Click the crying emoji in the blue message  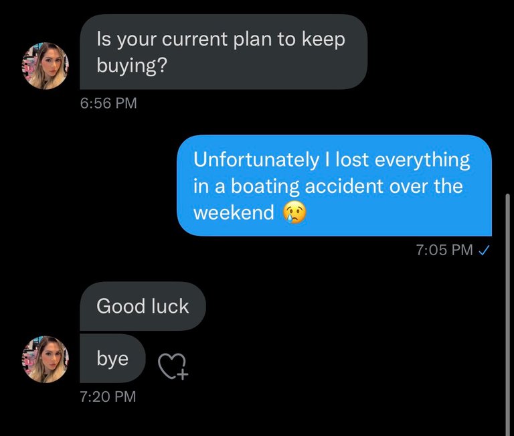(294, 212)
